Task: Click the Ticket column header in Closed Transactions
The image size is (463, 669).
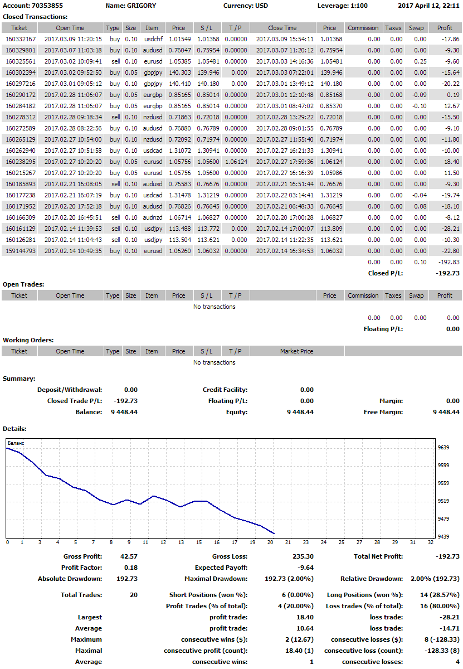Action: click(20, 28)
